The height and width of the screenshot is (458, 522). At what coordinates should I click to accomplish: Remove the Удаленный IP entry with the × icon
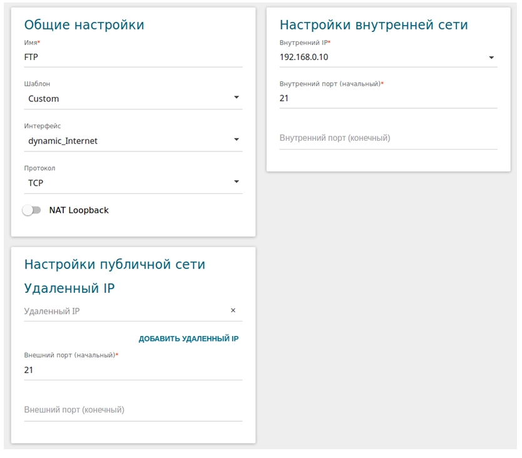click(x=233, y=310)
